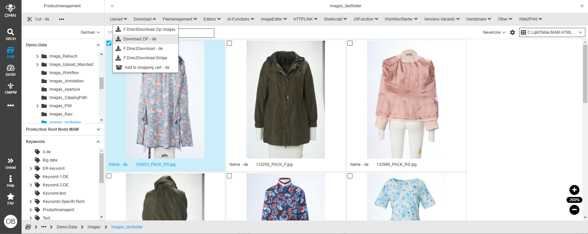Open the ImageEditor menu
Viewport: 588px width, 234px height.
(x=274, y=19)
